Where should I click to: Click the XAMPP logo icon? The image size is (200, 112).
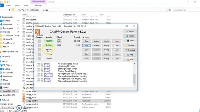pyautogui.click(x=37, y=32)
